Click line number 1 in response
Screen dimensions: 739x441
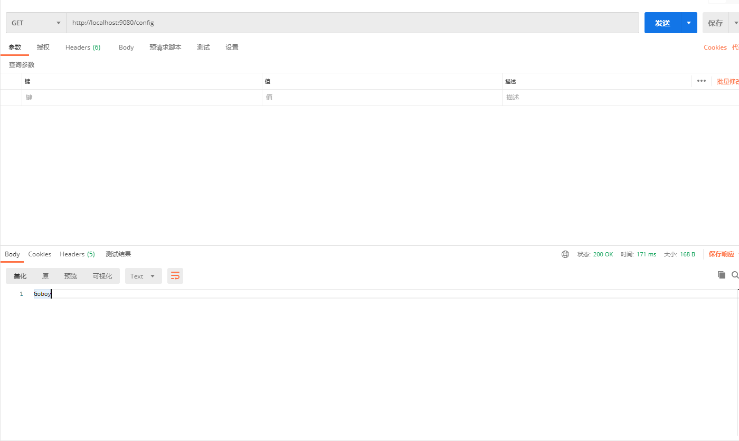coord(22,294)
